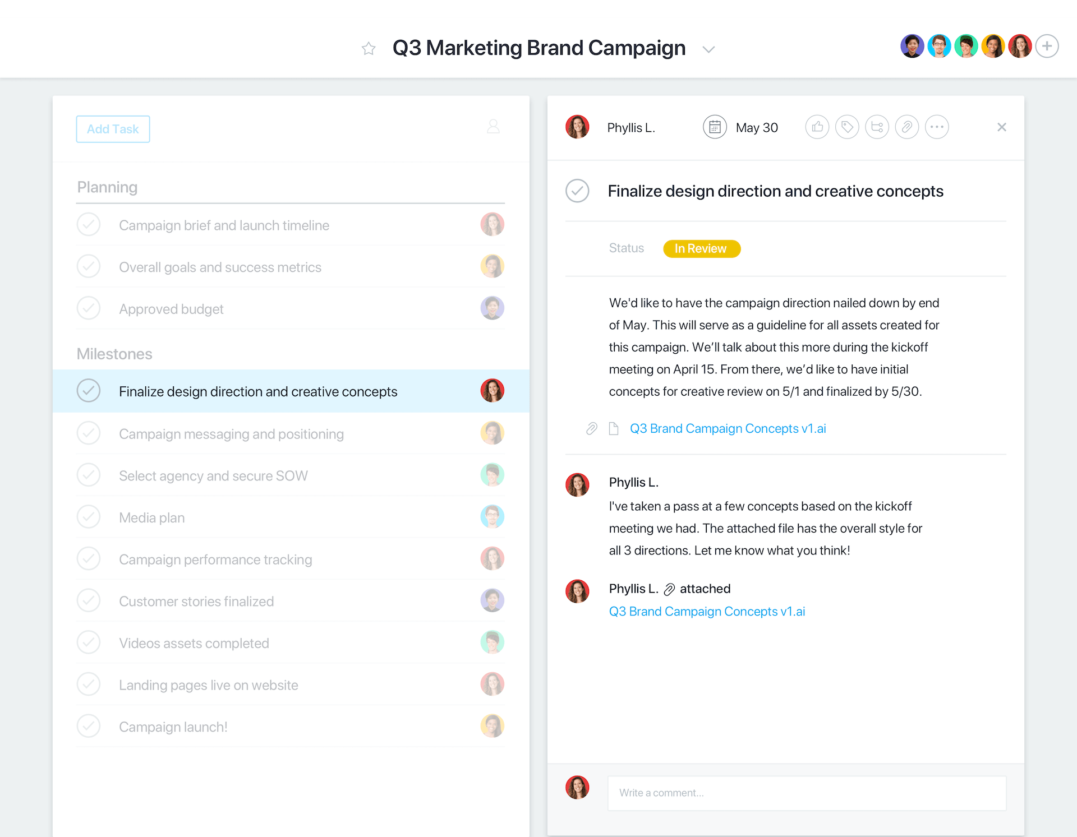Change status via the In Review badge

click(702, 248)
